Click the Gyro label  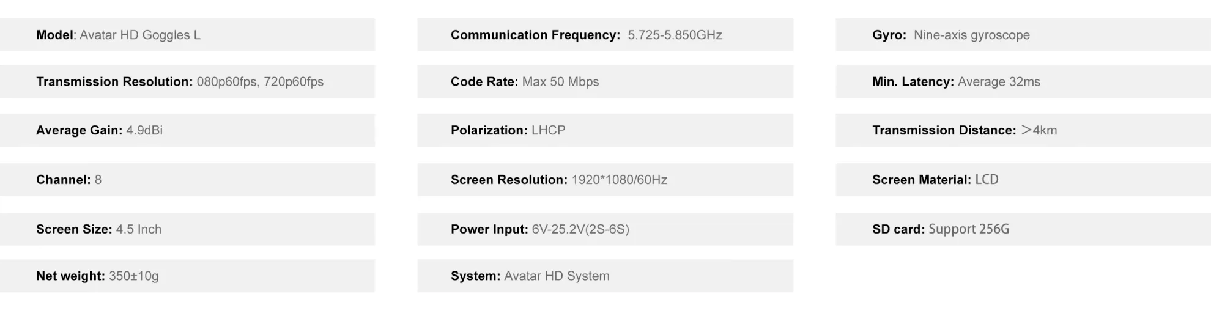[x=889, y=35]
